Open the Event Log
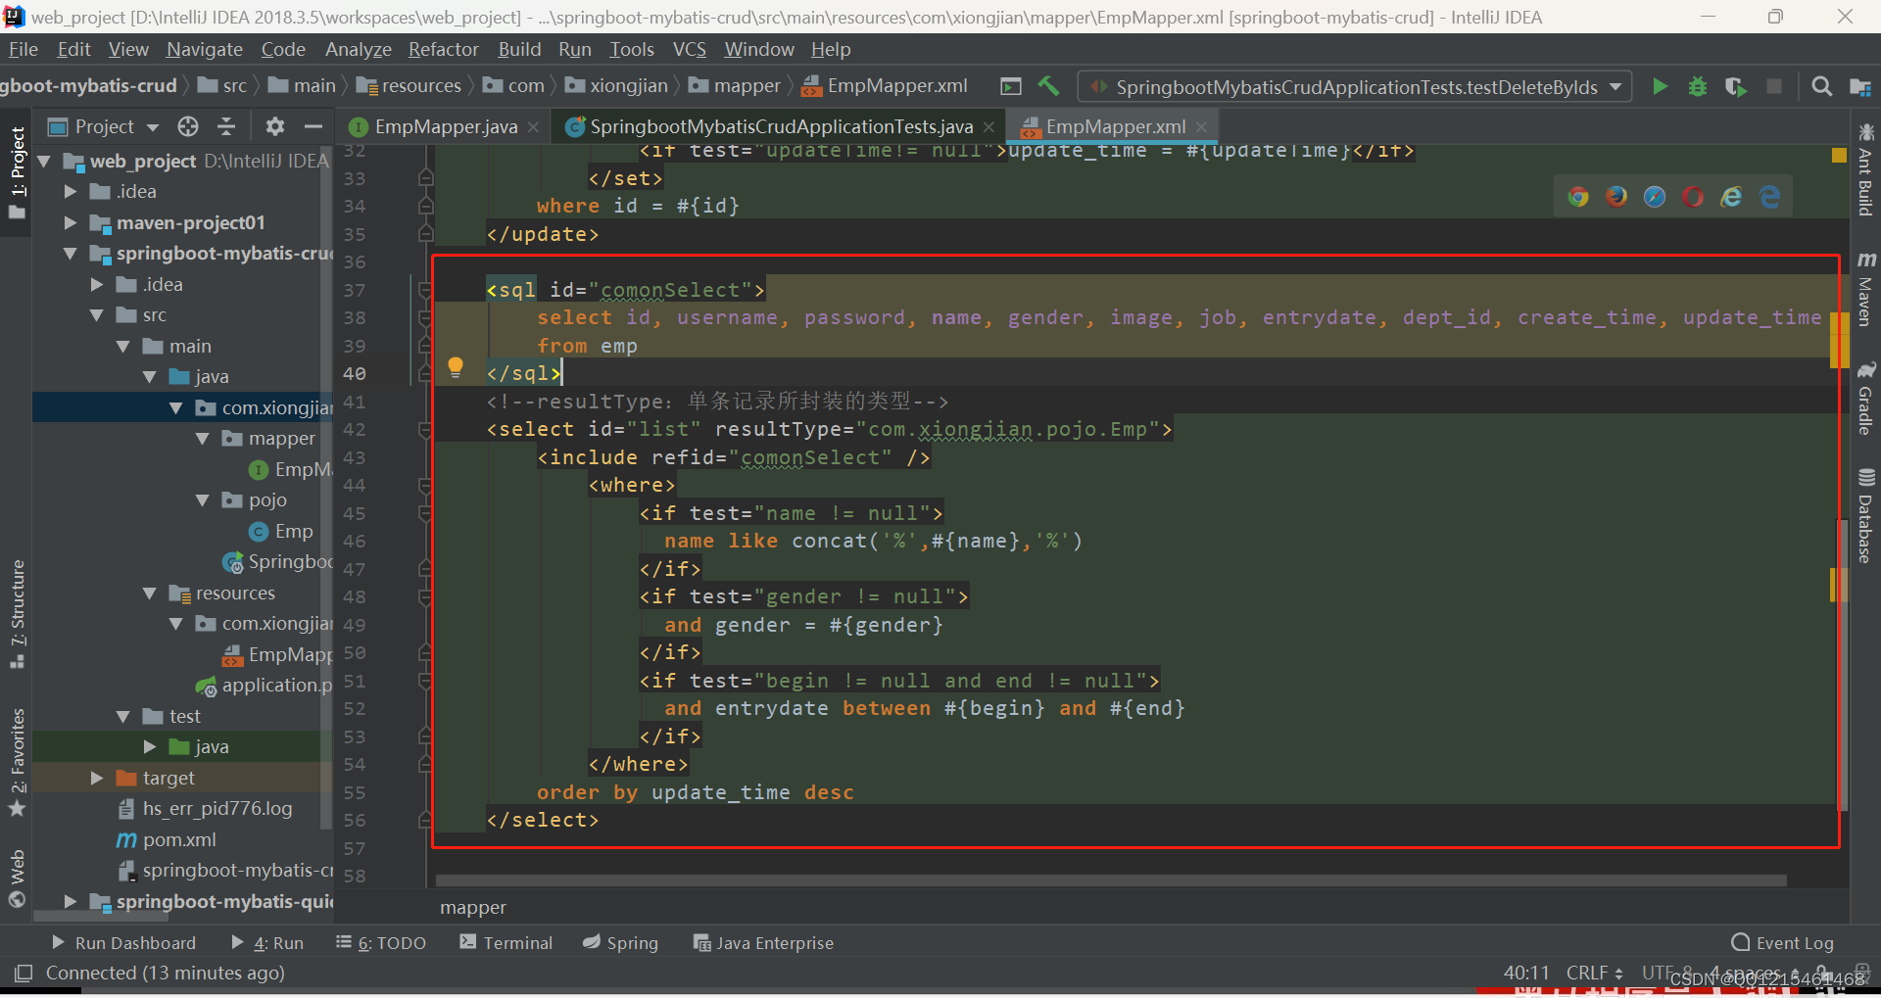Image resolution: width=1881 pixels, height=998 pixels. [1783, 942]
